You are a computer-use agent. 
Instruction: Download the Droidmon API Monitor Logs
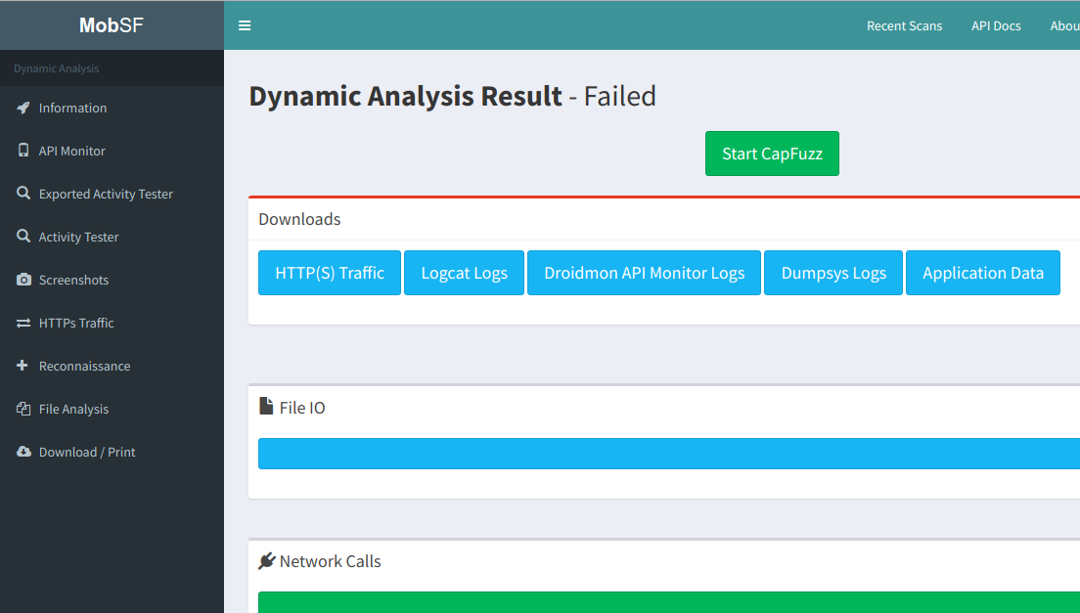(x=644, y=273)
